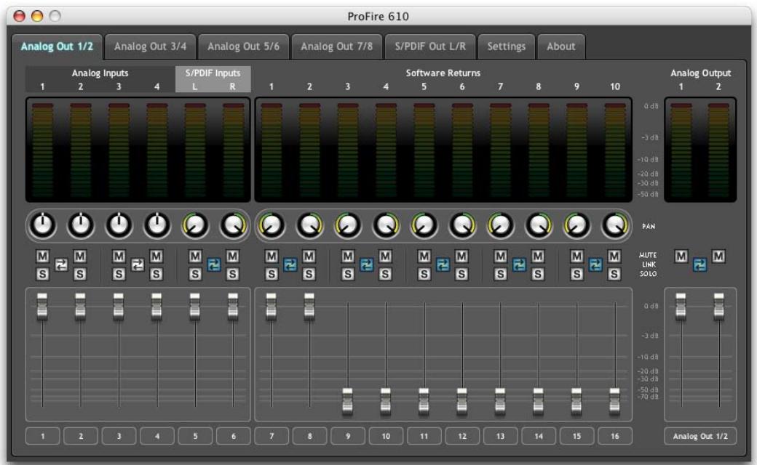Click channel label button 1
The image size is (757, 465).
[x=42, y=436]
